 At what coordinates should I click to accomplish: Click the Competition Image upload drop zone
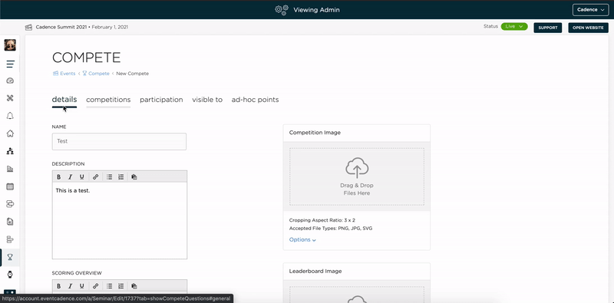point(357,176)
